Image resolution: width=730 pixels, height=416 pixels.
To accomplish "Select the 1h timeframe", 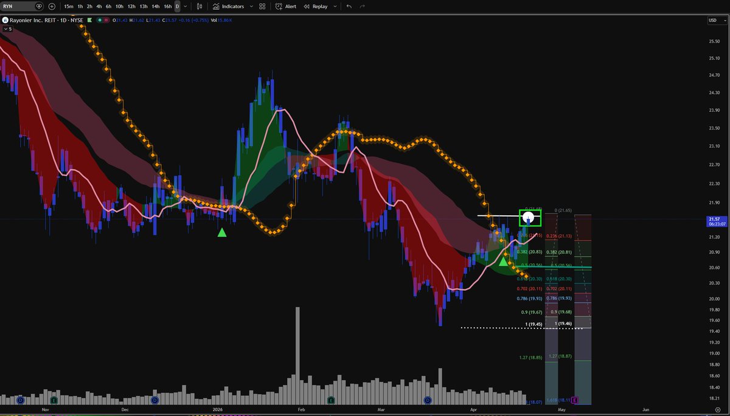I will (80, 6).
